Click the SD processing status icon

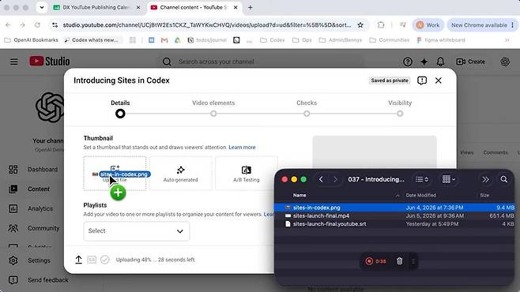[x=92, y=260]
